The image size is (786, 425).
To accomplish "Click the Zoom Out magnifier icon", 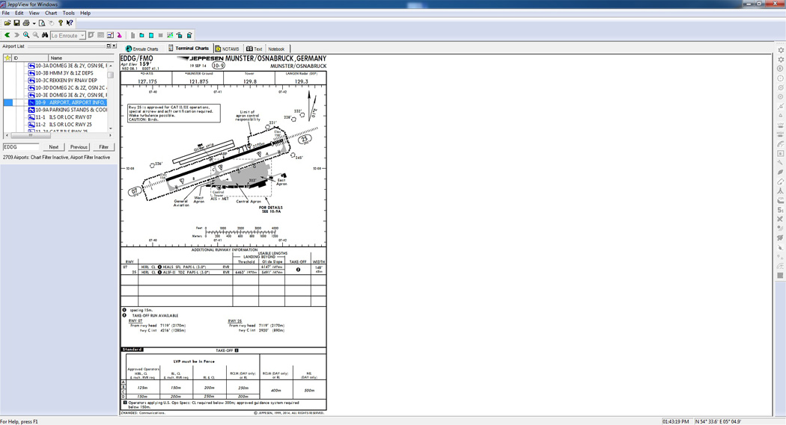I will pyautogui.click(x=36, y=35).
